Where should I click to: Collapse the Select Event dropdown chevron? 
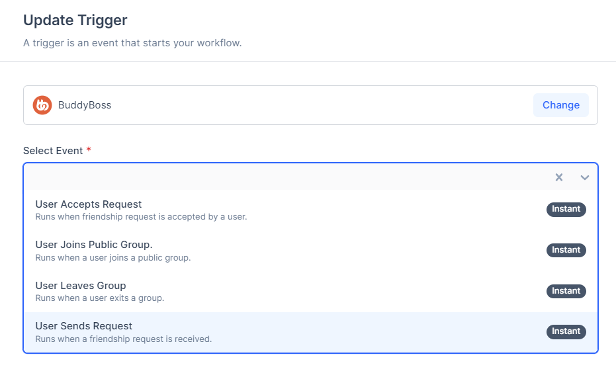point(585,177)
